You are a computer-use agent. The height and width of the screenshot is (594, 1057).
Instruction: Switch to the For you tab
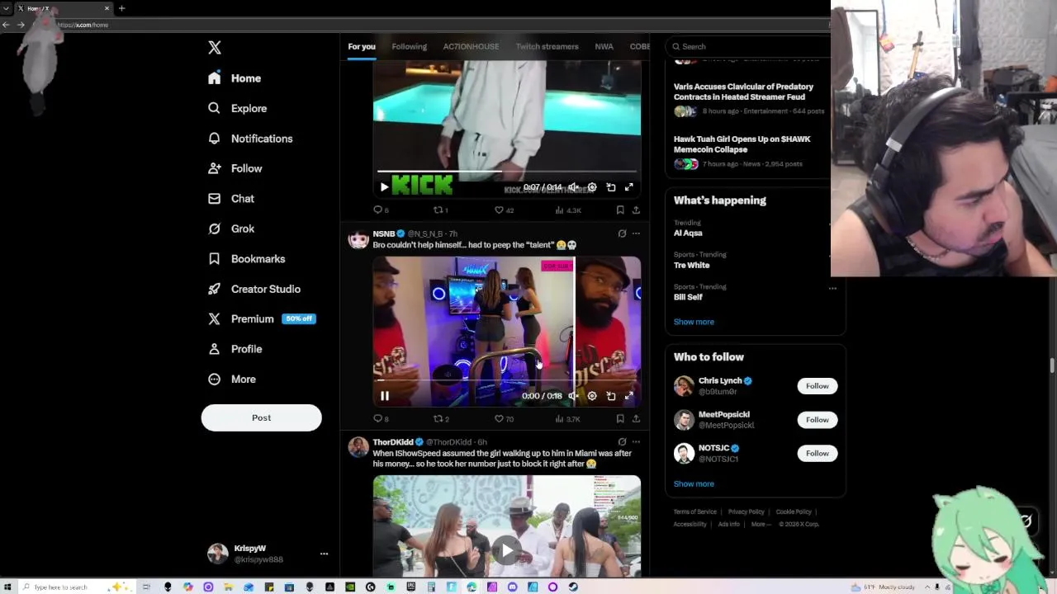pyautogui.click(x=362, y=46)
